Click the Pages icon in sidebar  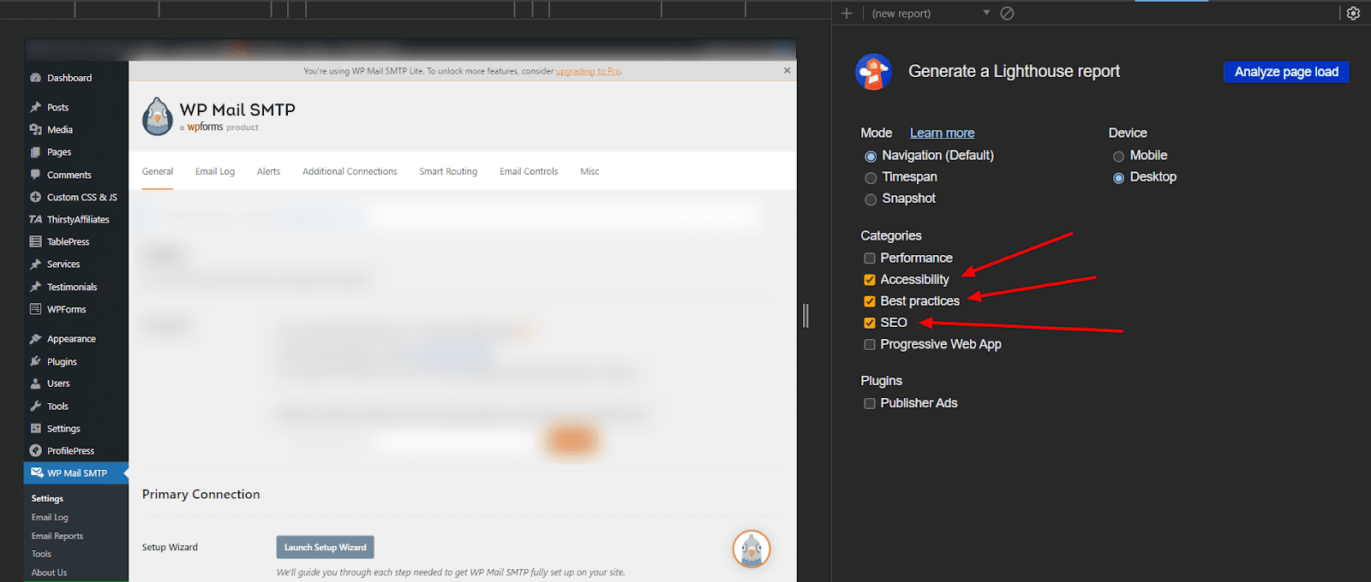tap(35, 152)
